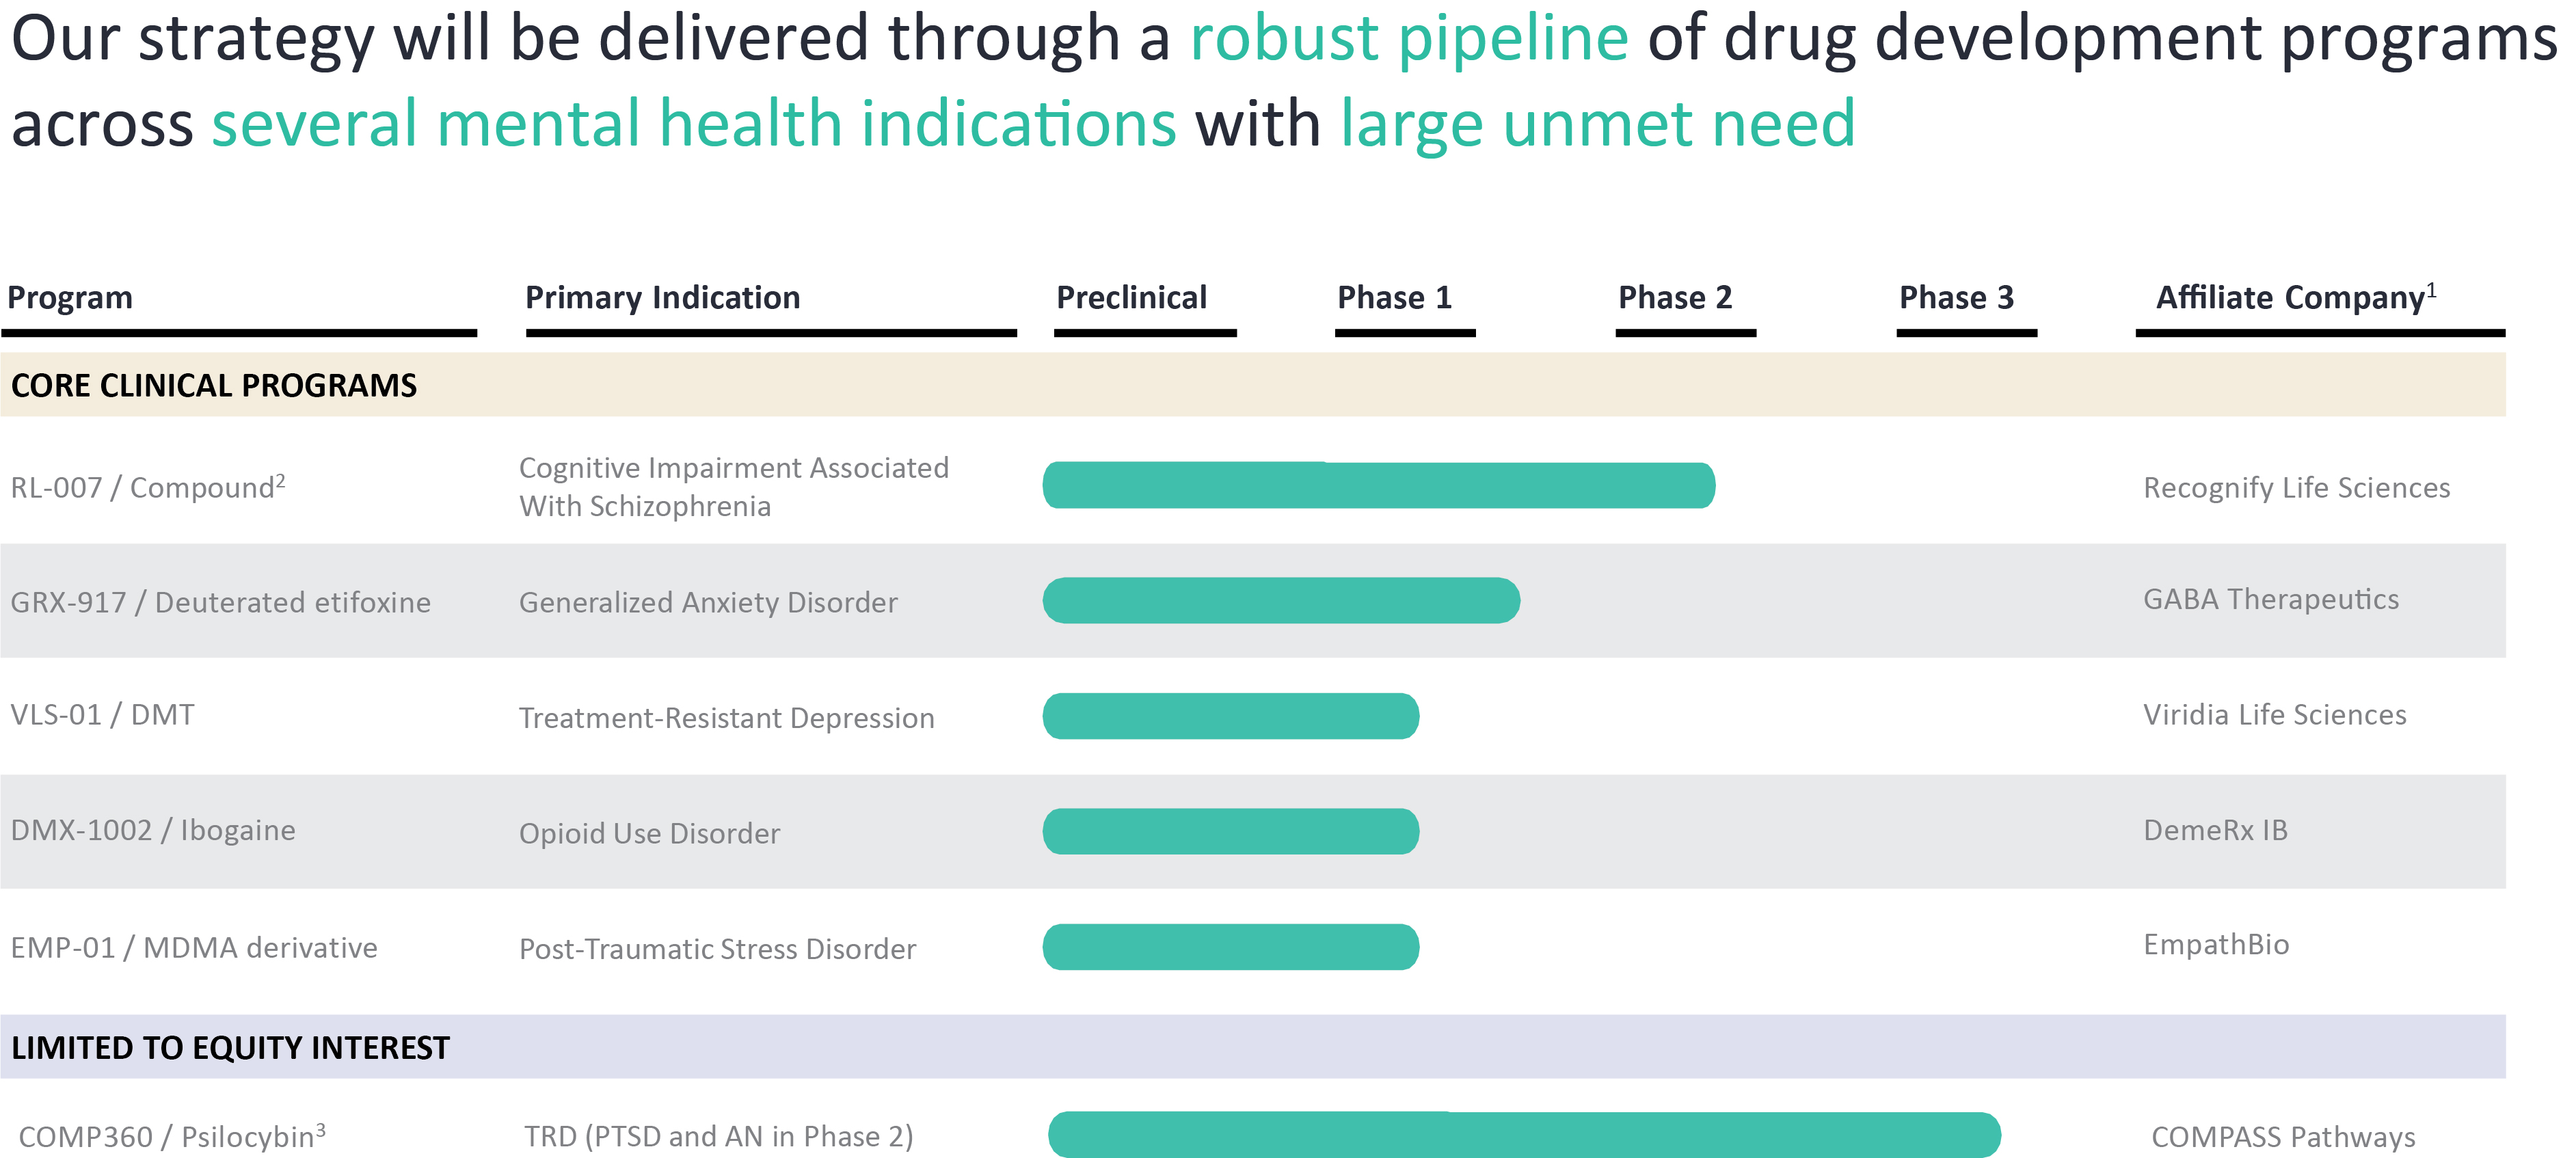
Task: Select the Preclinical column header
Action: point(1131,298)
